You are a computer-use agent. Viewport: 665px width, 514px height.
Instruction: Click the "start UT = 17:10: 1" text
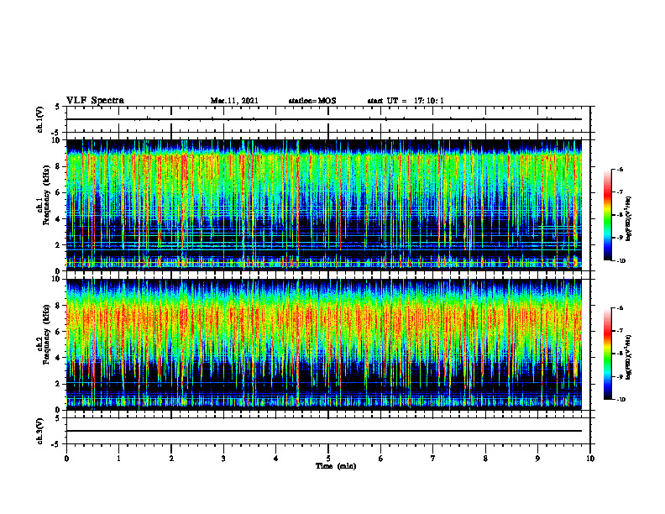click(406, 101)
